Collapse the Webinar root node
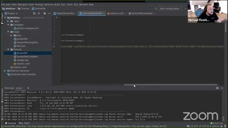 point(5,18)
